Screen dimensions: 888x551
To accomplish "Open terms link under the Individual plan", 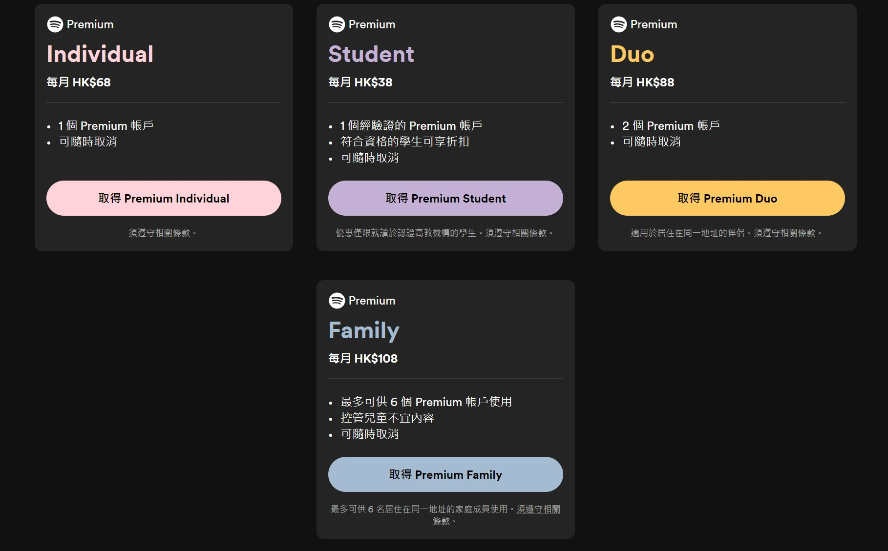I will pos(159,233).
